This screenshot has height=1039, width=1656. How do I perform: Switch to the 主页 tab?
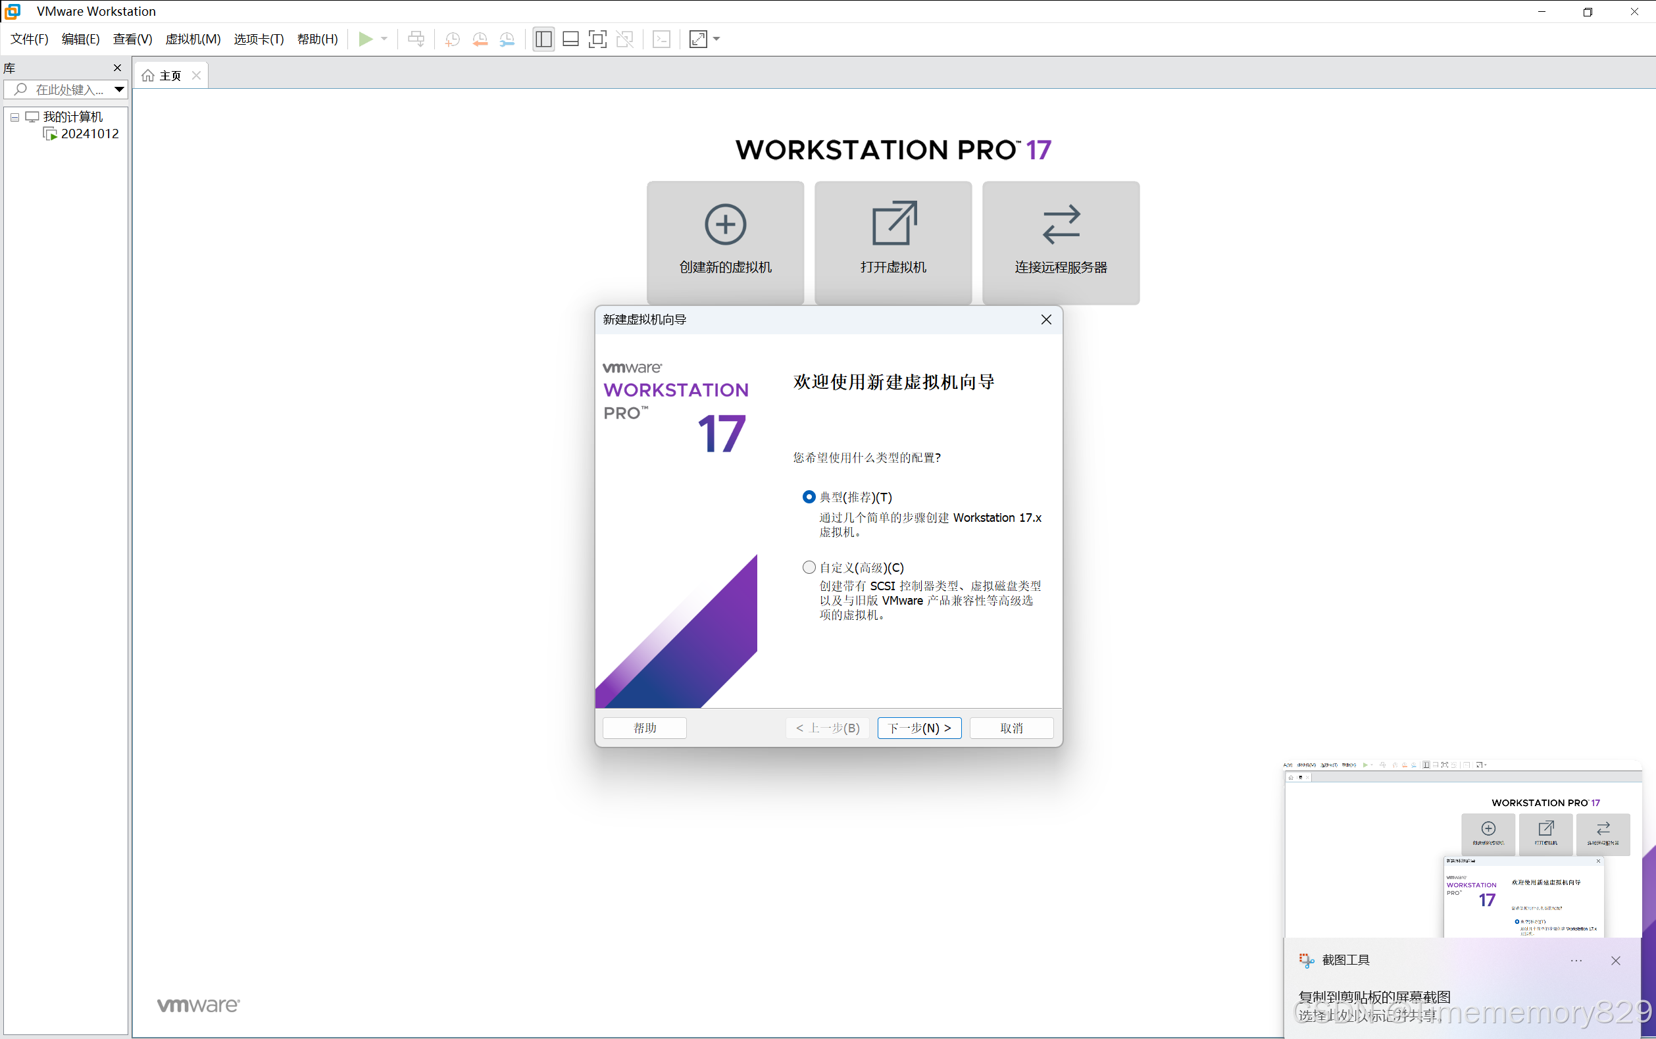tap(170, 76)
